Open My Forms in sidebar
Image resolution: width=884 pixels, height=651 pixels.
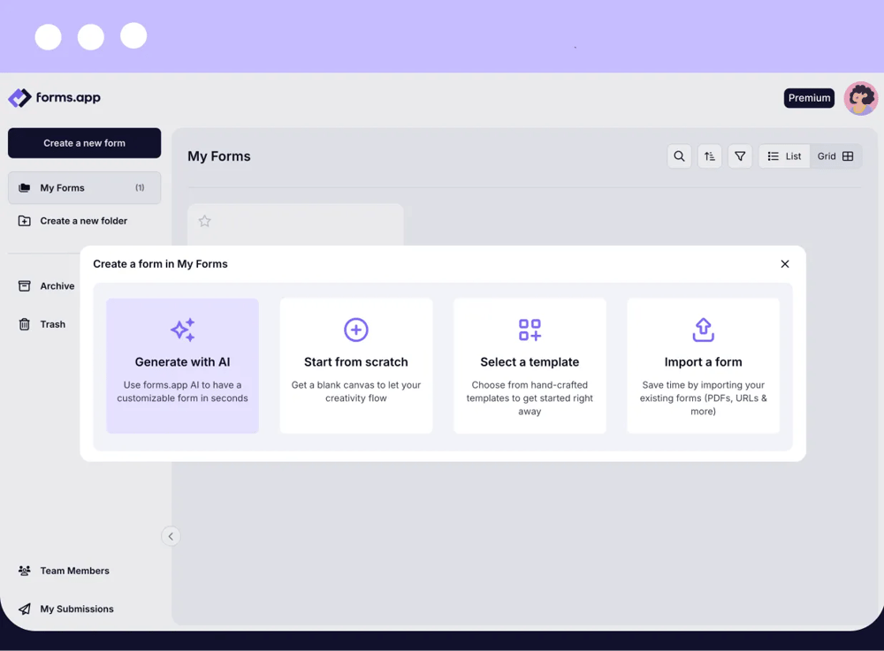point(84,188)
